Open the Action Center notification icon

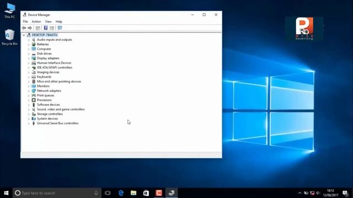[345, 193]
